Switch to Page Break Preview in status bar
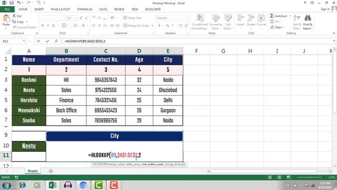337x190 pixels. click(289, 177)
